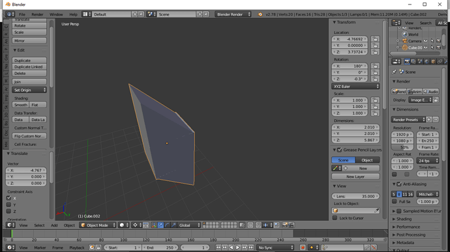
Task: Expand the Performance panel
Action: [x=408, y=227]
